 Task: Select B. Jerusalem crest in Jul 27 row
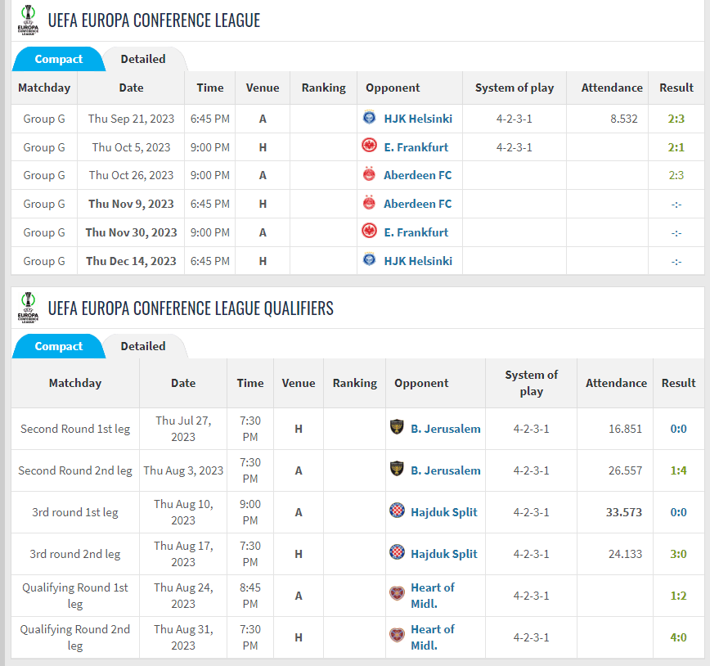[398, 429]
